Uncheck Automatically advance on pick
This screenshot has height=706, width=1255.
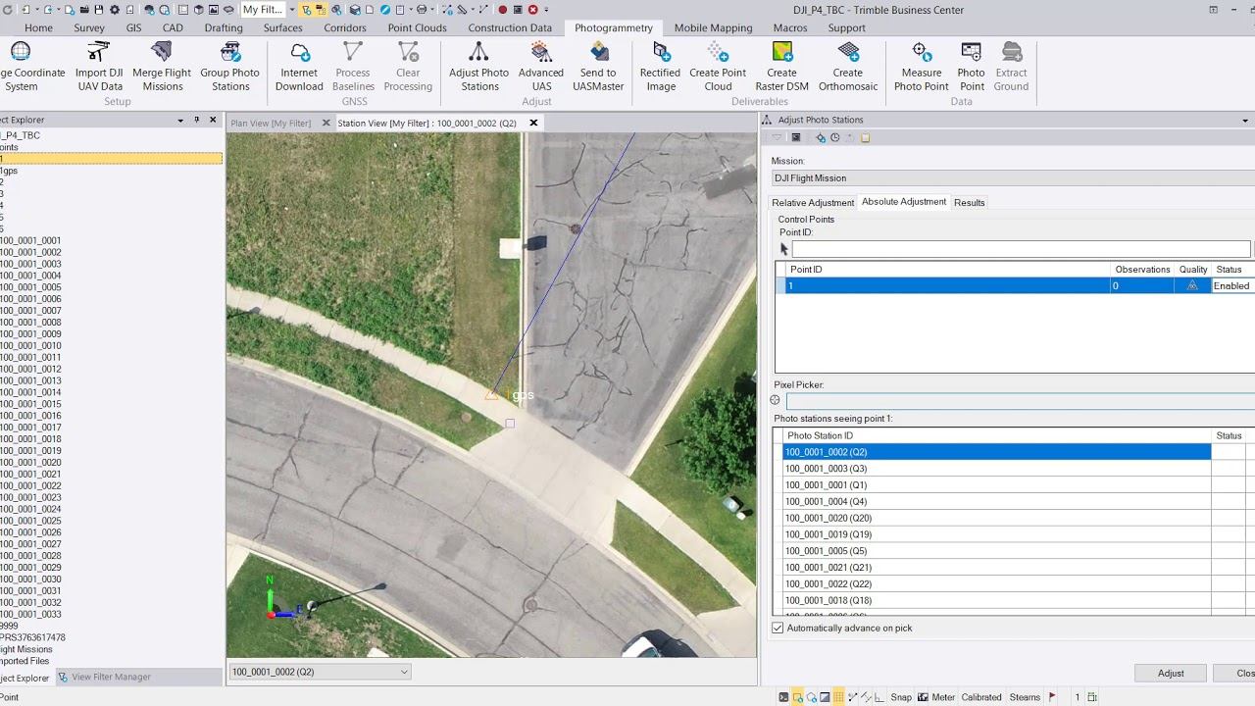[x=778, y=628]
